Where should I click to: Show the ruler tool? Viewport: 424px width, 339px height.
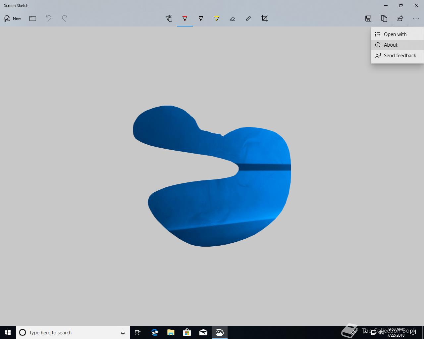[248, 19]
